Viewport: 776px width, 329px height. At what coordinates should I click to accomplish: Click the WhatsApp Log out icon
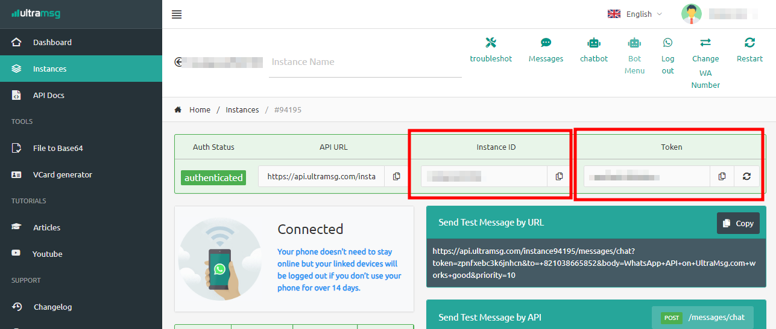click(667, 43)
